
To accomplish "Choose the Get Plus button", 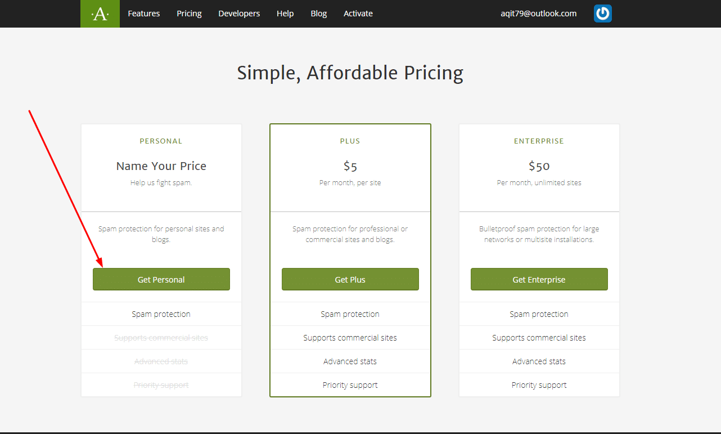I will [350, 279].
